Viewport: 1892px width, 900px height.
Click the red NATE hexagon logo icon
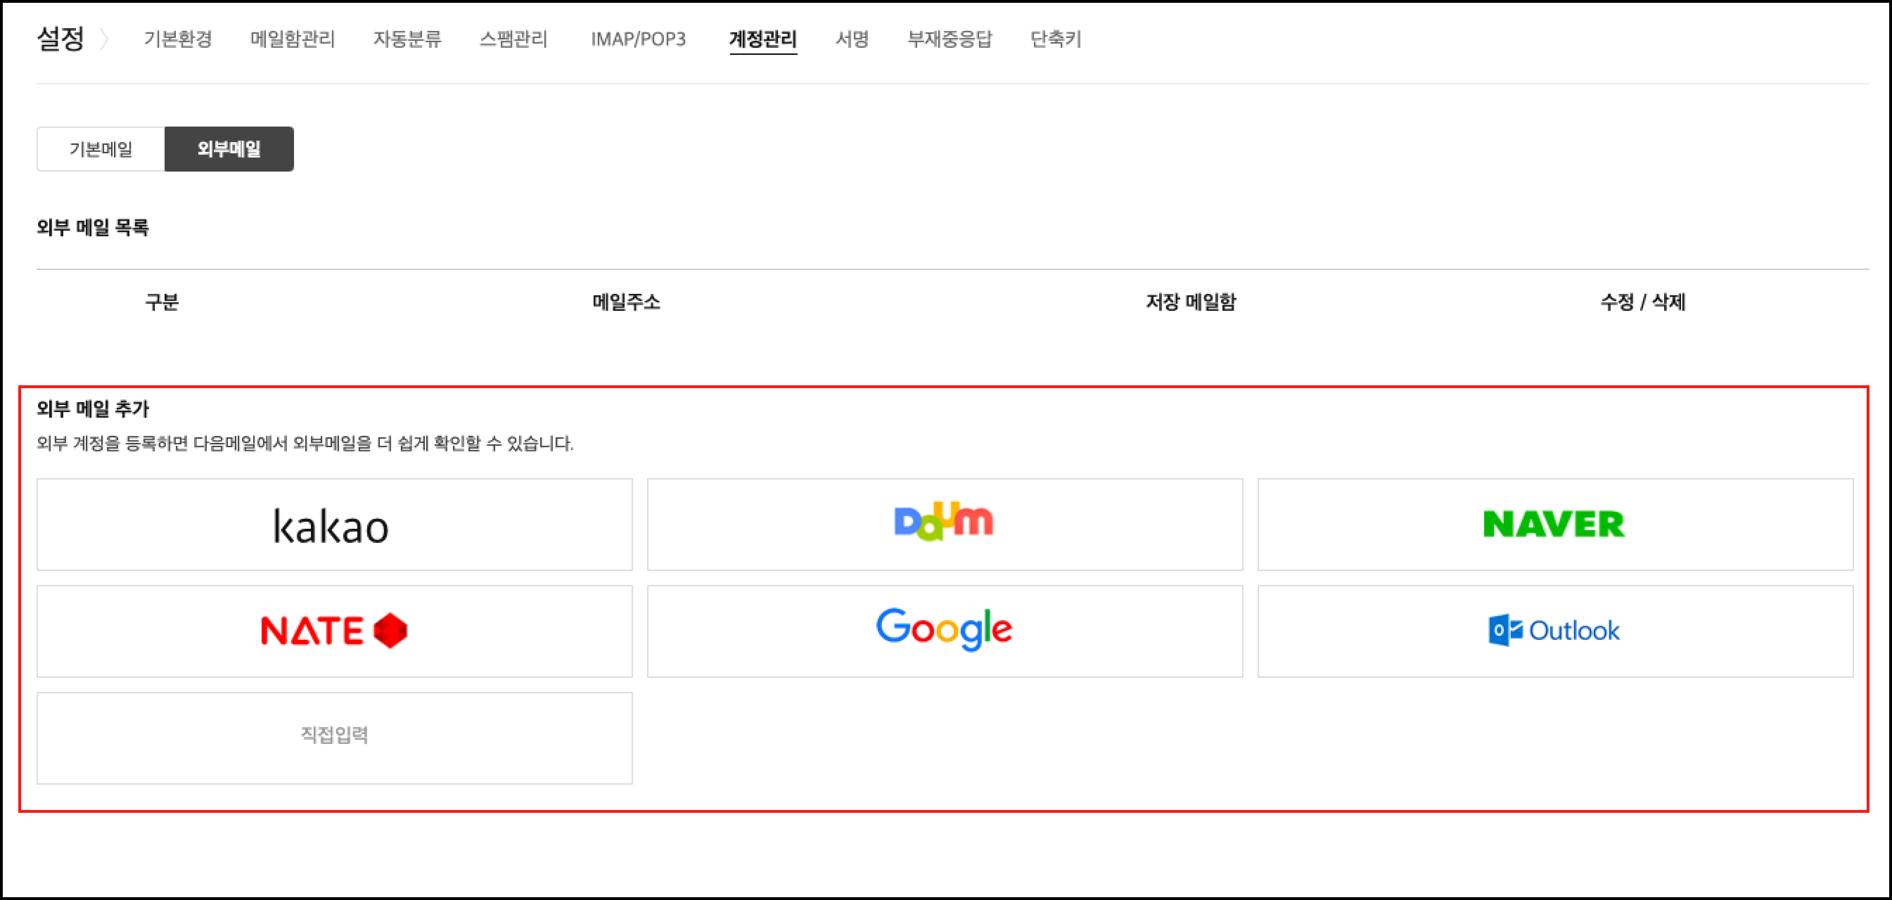click(x=389, y=631)
